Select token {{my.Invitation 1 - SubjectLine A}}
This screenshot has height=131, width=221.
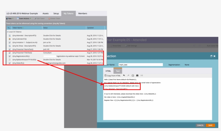click(x=25, y=42)
